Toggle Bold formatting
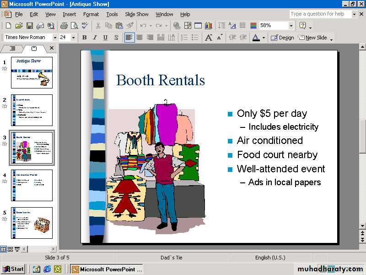Screen dimensions: 366x275 [84, 38]
